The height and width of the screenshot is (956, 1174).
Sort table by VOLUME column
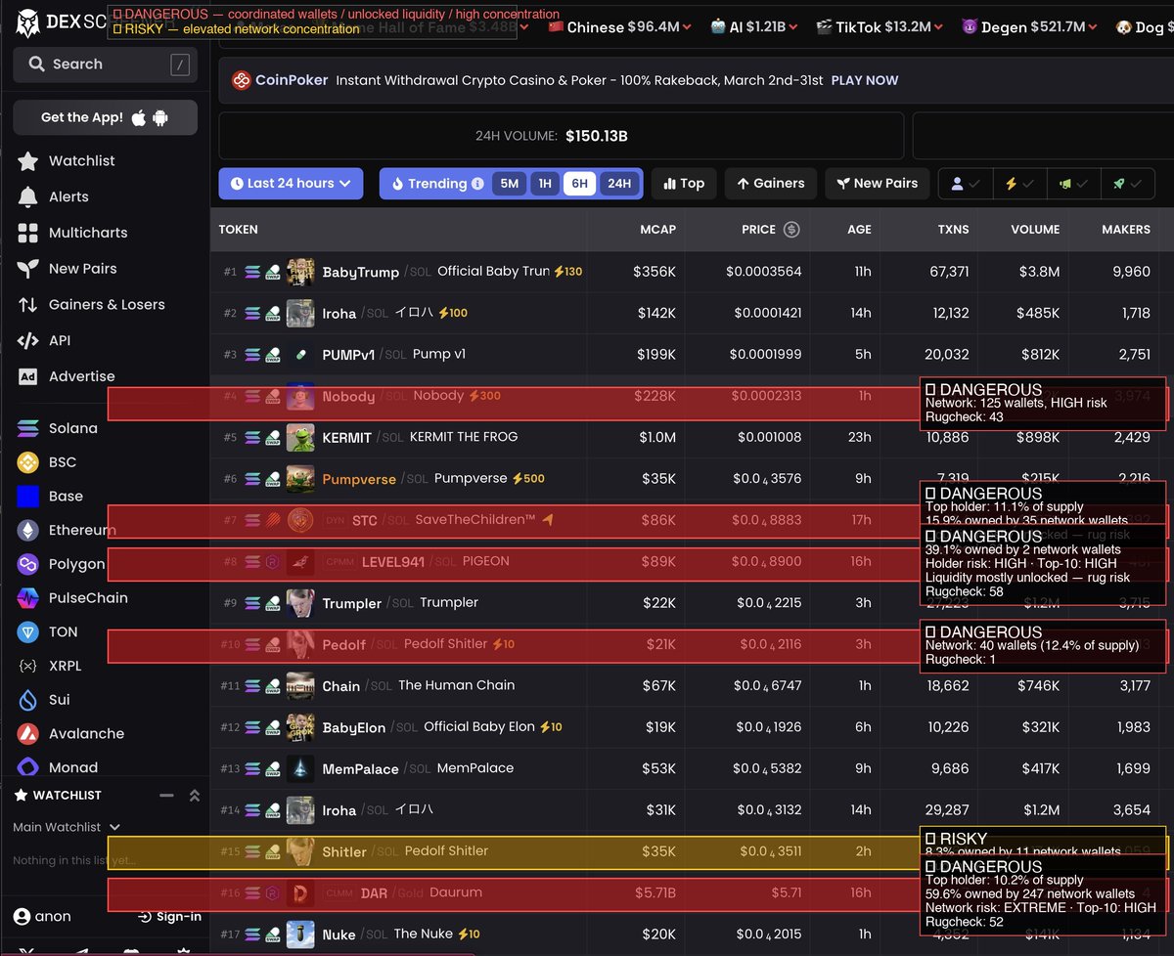[x=1035, y=230]
